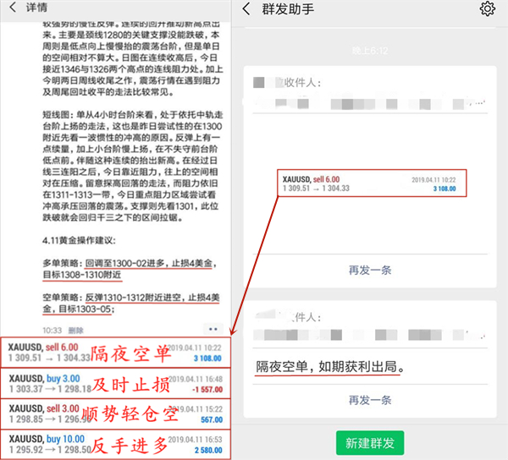This screenshot has width=508, height=460.
Task: Tap the 详情 page title
Action: coord(36,9)
